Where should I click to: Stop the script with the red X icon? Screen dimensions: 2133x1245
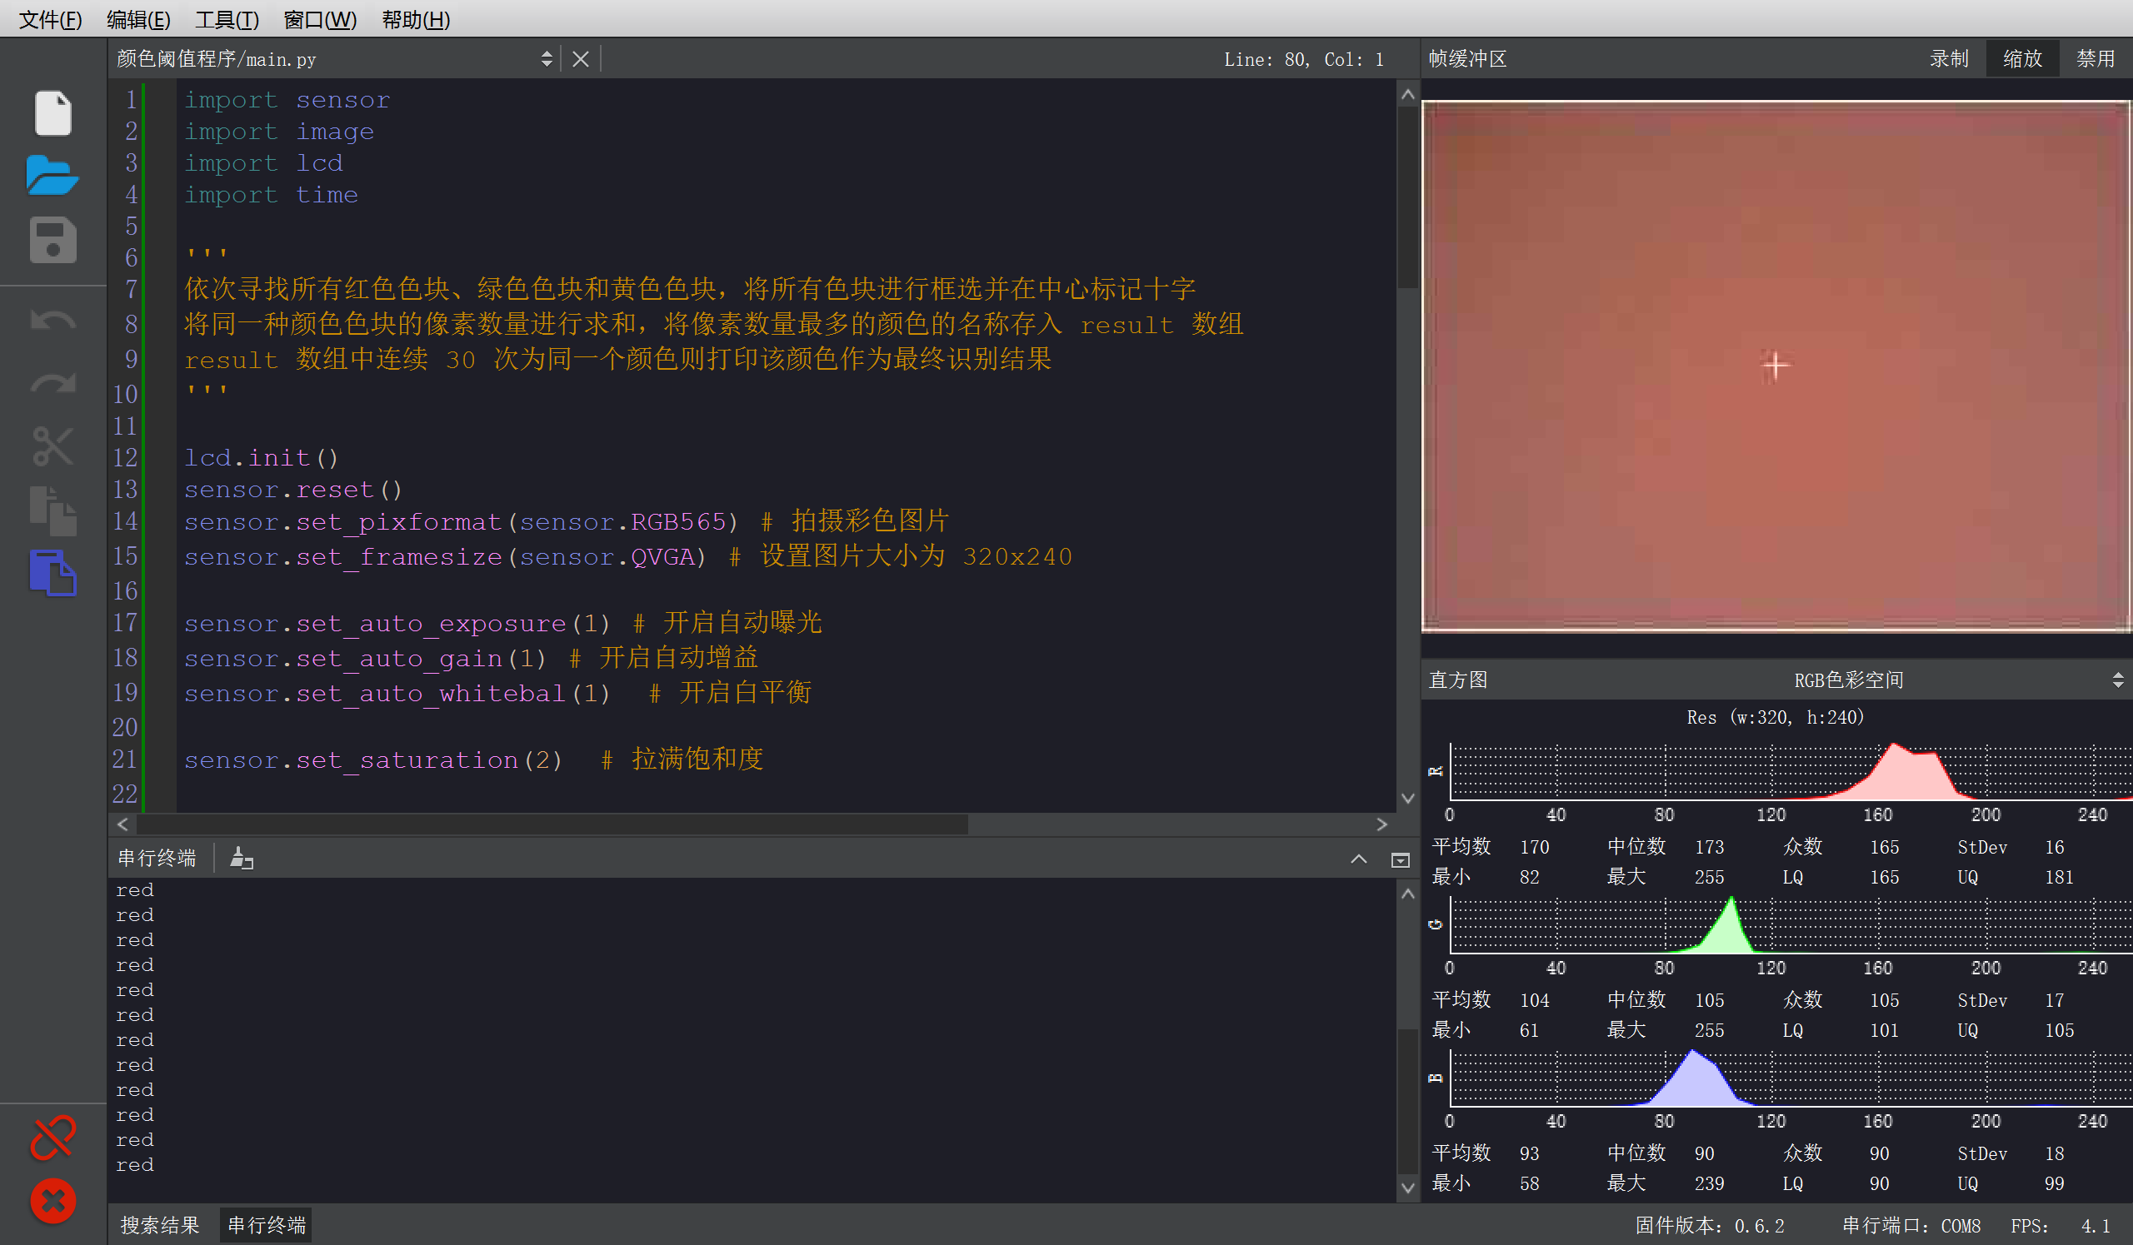click(x=52, y=1201)
